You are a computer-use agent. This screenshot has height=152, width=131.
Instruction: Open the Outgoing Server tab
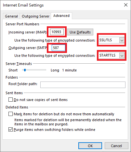pos(35,16)
